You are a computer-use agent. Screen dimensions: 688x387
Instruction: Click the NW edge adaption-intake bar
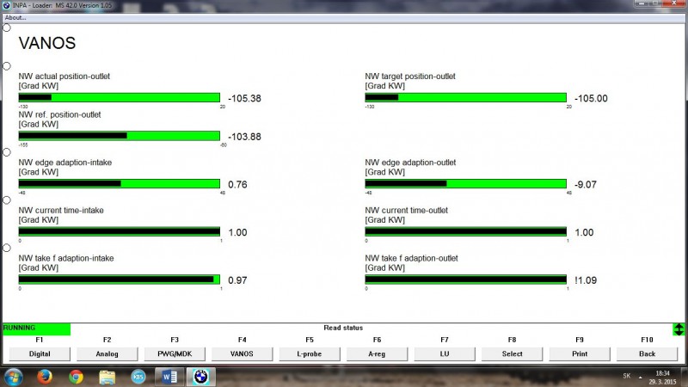pyautogui.click(x=120, y=184)
